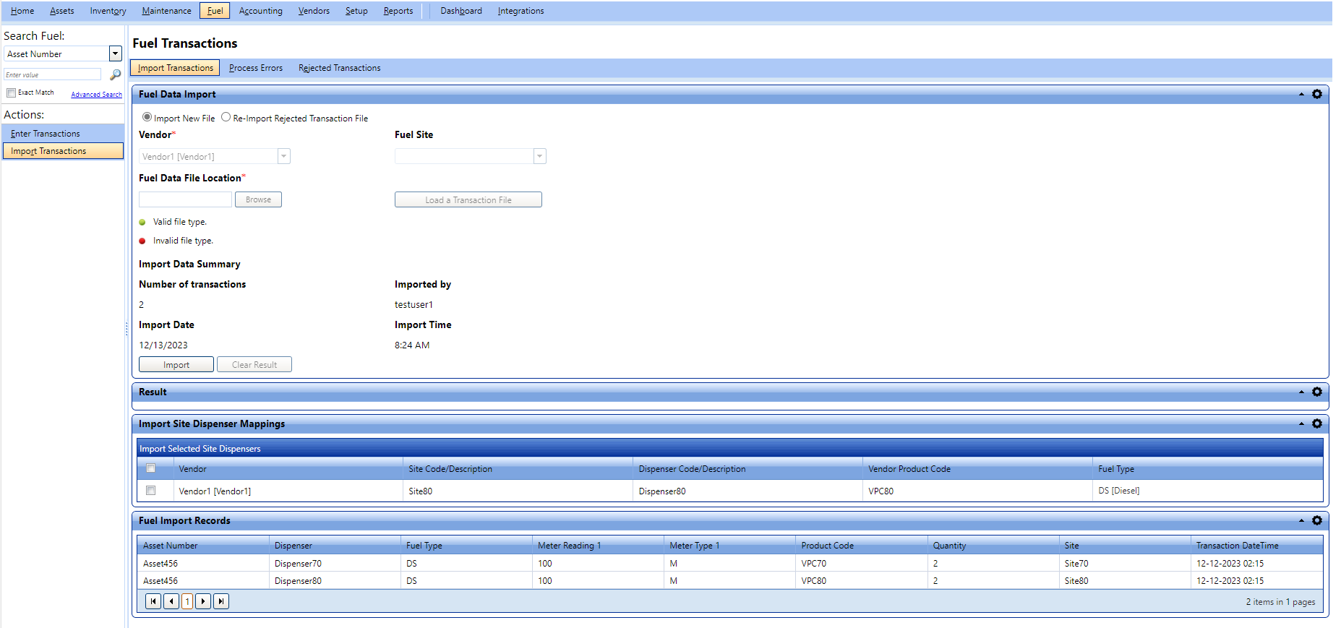The width and height of the screenshot is (1341, 628).
Task: Open the Fuel Site dropdown
Action: [x=539, y=156]
